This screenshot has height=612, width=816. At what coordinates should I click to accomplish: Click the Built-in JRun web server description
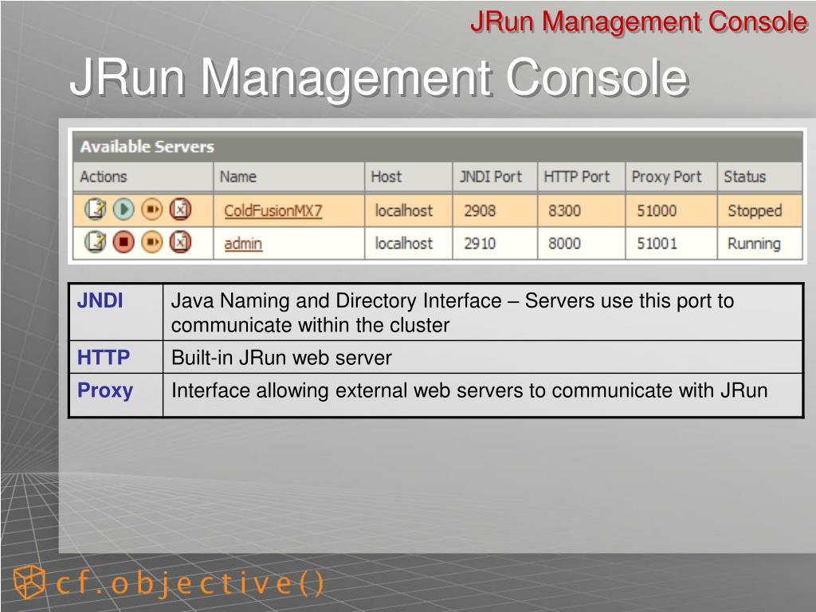[281, 358]
